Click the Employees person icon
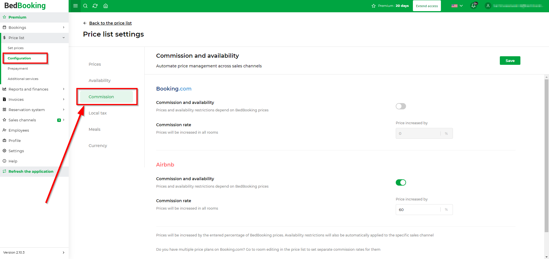The width and height of the screenshot is (549, 259). (4, 130)
